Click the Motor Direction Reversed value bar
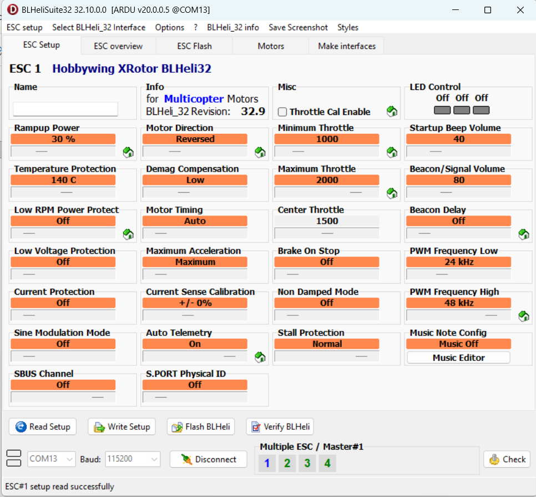Screen dimensions: 536x497 point(195,139)
